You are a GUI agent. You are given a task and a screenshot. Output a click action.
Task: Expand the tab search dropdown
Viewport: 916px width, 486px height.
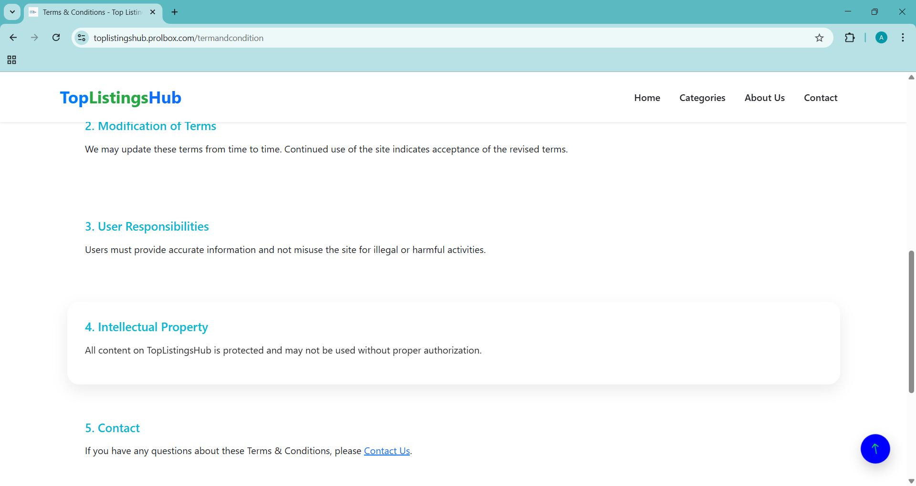pyautogui.click(x=12, y=12)
